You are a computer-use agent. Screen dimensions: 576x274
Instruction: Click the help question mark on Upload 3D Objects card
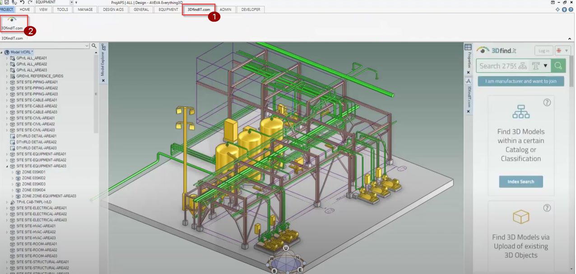tap(547, 208)
